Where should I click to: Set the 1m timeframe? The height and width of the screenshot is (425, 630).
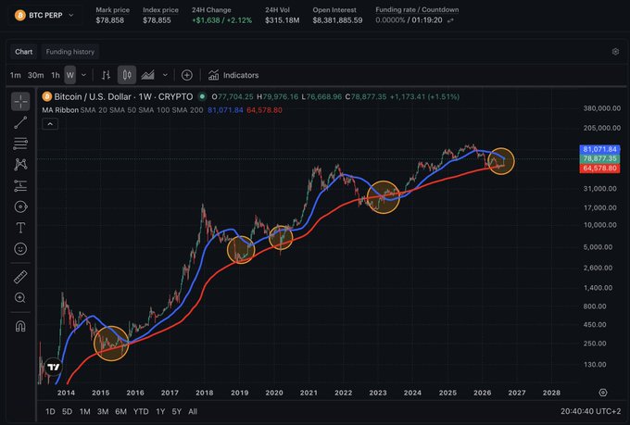point(15,75)
